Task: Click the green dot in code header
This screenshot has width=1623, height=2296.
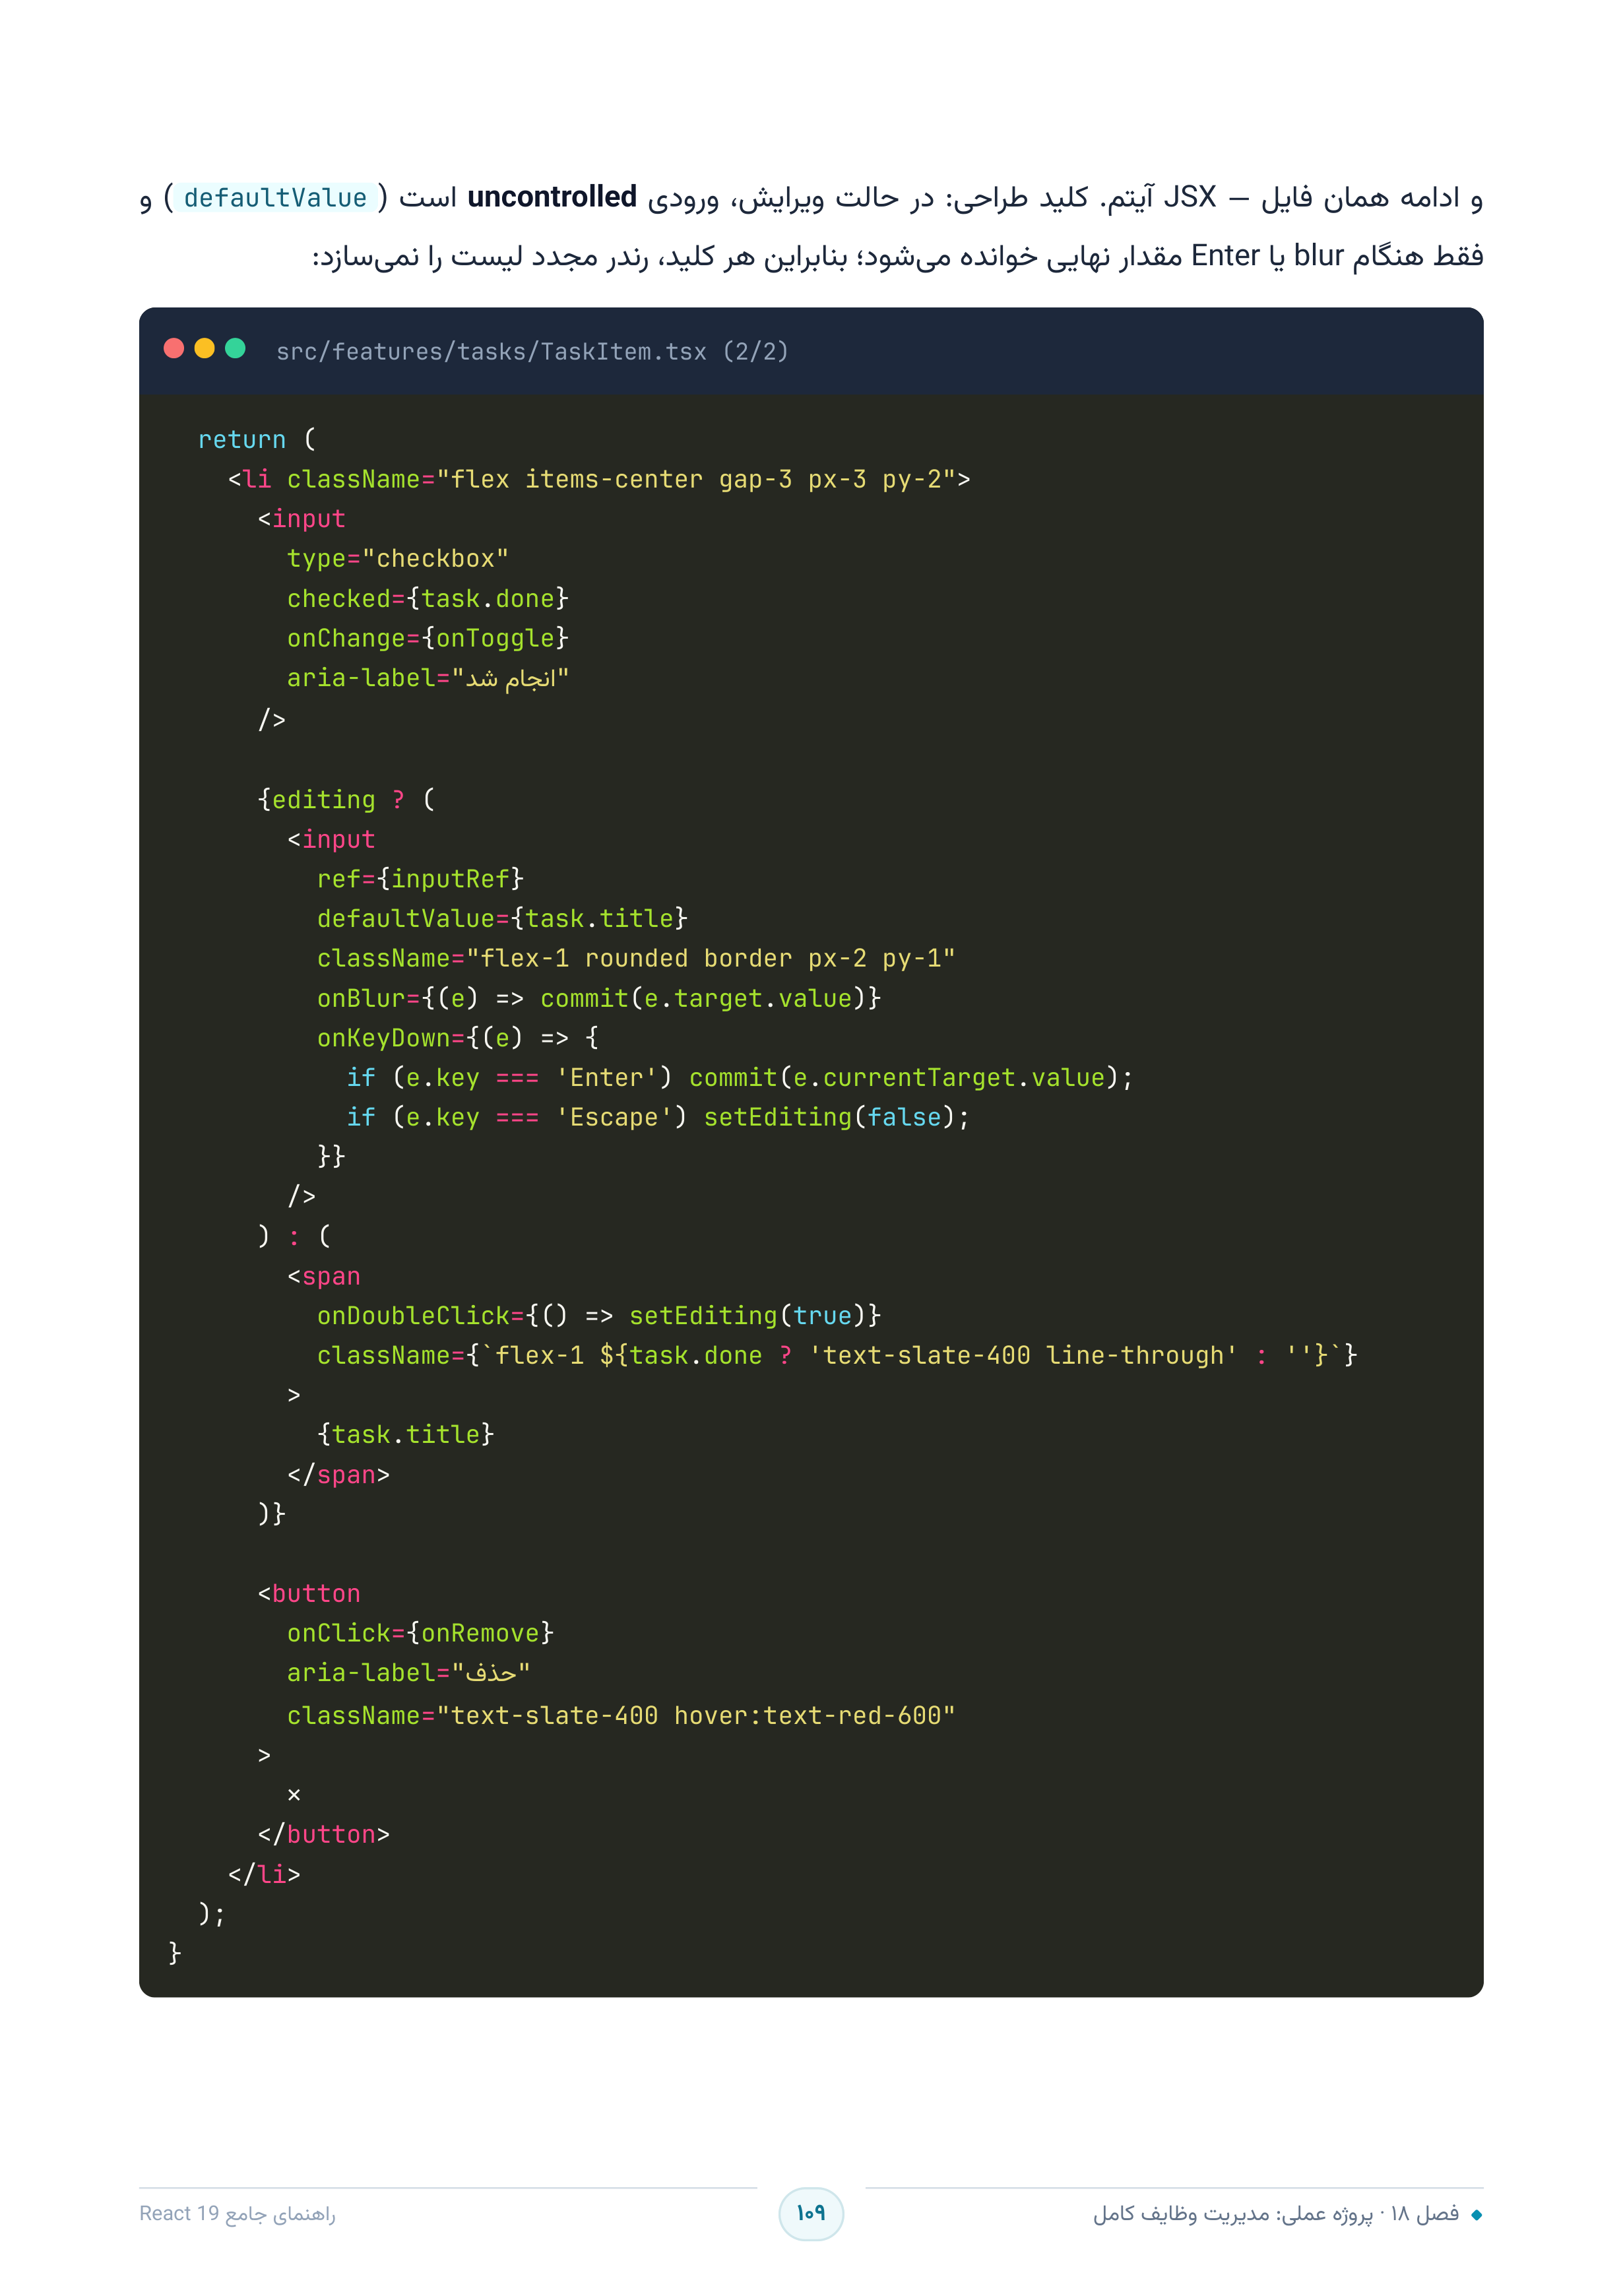Action: tap(235, 348)
